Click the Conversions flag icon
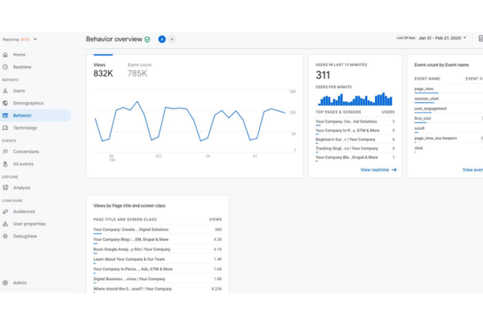Image resolution: width=483 pixels, height=322 pixels. pos(6,151)
